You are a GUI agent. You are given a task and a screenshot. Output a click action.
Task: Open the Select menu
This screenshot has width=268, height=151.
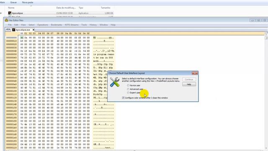pyautogui.click(x=31, y=25)
